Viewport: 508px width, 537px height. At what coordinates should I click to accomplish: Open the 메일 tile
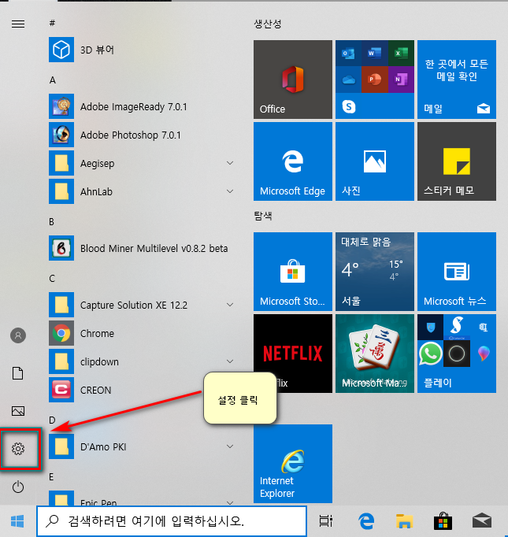[x=457, y=80]
